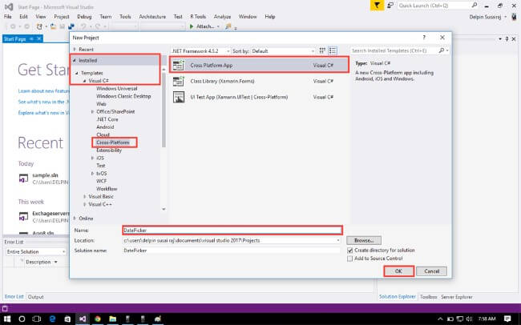521x325 pixels.
Task: Open the Debug menu
Action: [x=84, y=17]
